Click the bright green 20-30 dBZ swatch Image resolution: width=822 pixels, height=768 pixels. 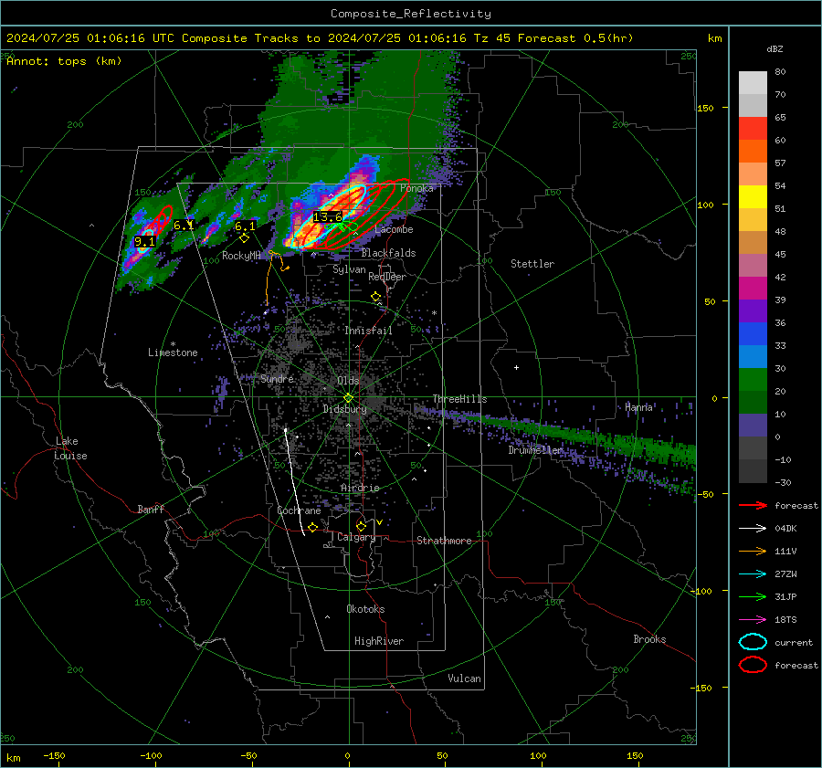[753, 380]
